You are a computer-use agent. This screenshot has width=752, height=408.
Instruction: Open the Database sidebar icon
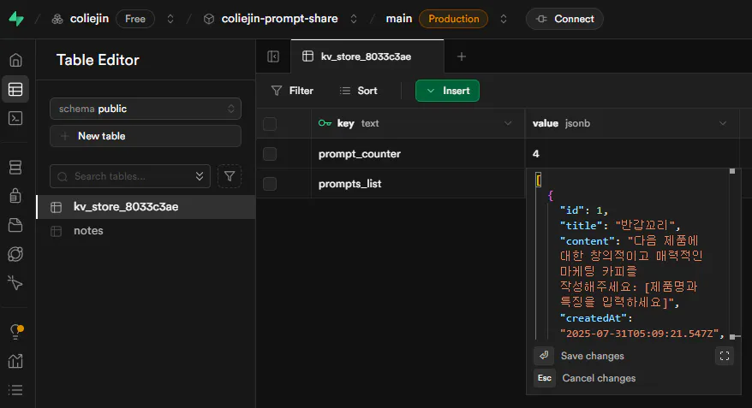point(15,167)
